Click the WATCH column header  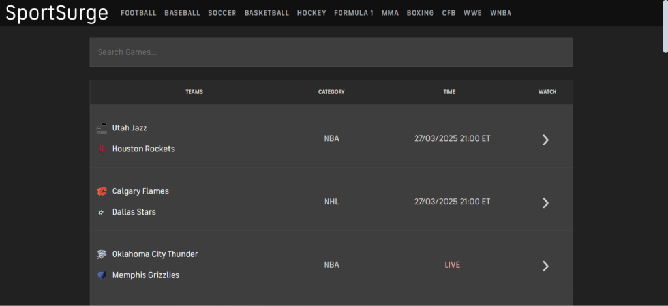click(x=547, y=91)
